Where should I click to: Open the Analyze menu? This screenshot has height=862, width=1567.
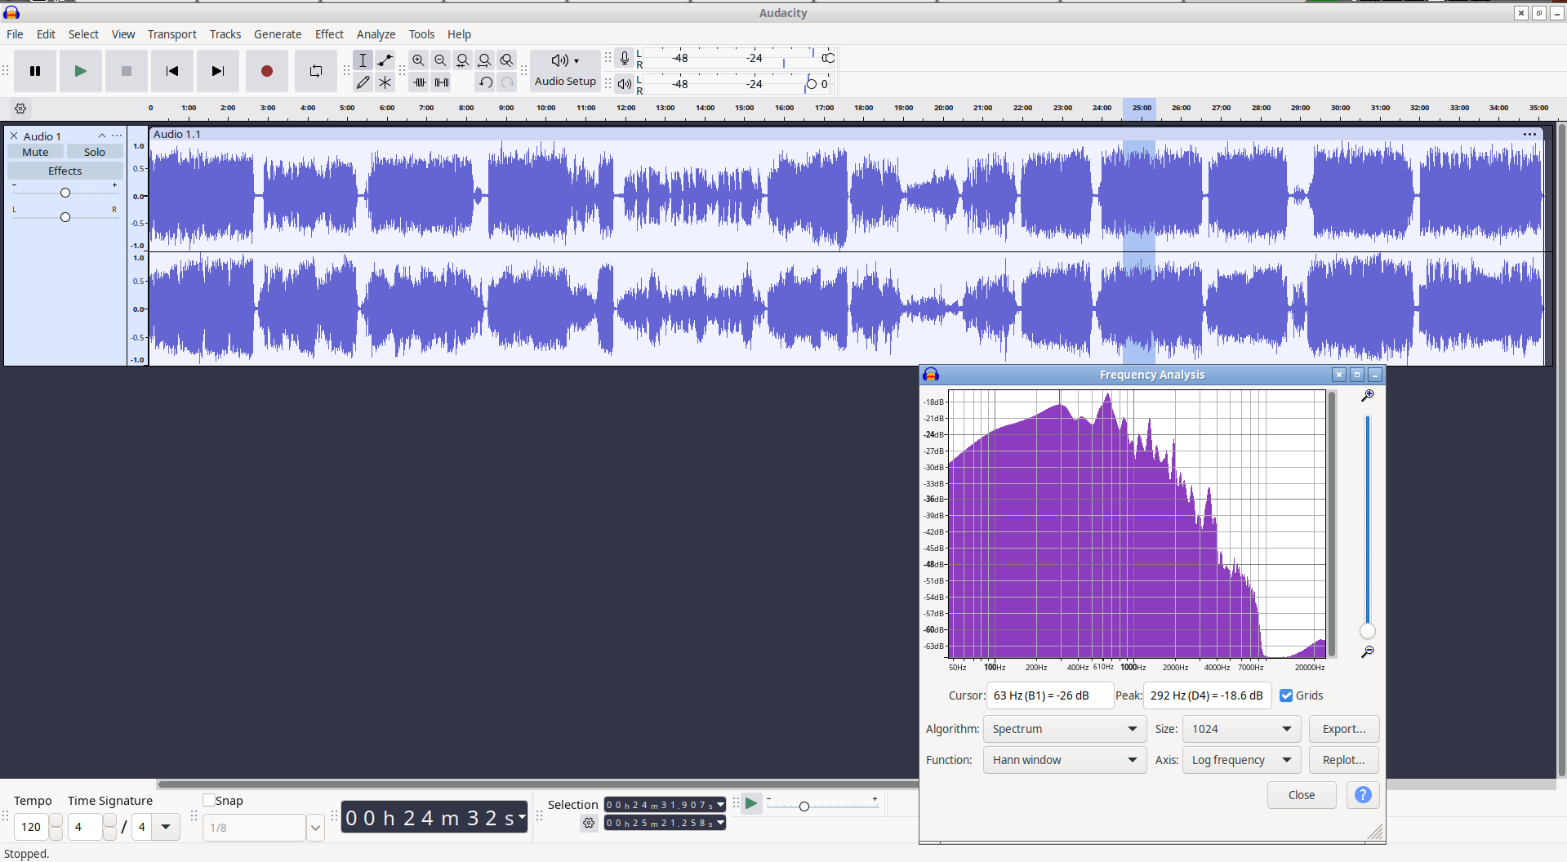click(x=376, y=34)
